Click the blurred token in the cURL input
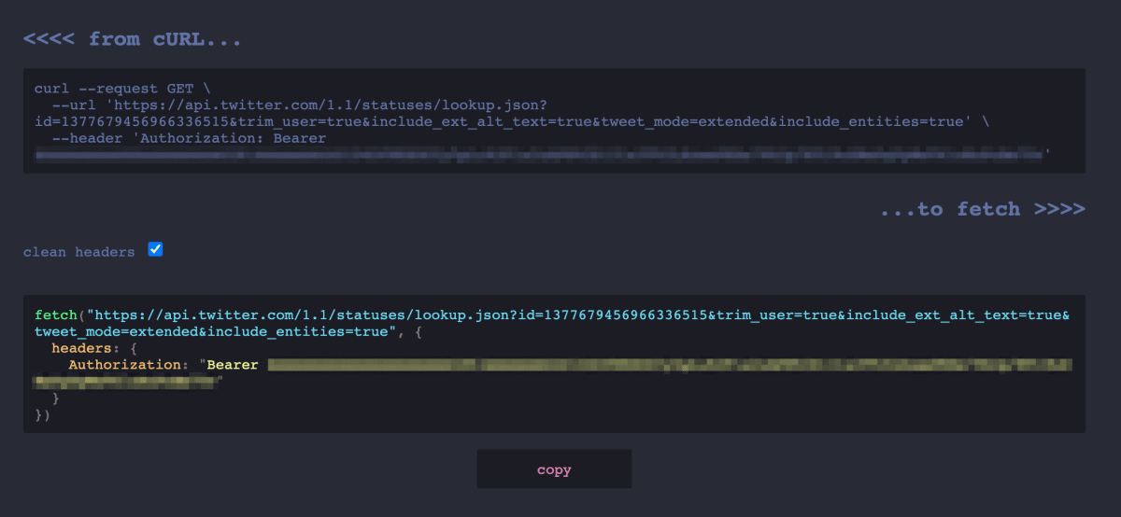Screen dimensions: 1121x517 [x=540, y=155]
